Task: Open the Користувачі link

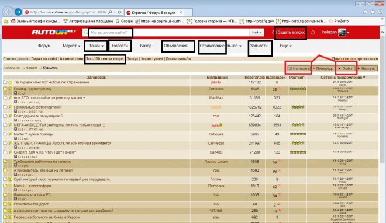Action: tap(152, 59)
